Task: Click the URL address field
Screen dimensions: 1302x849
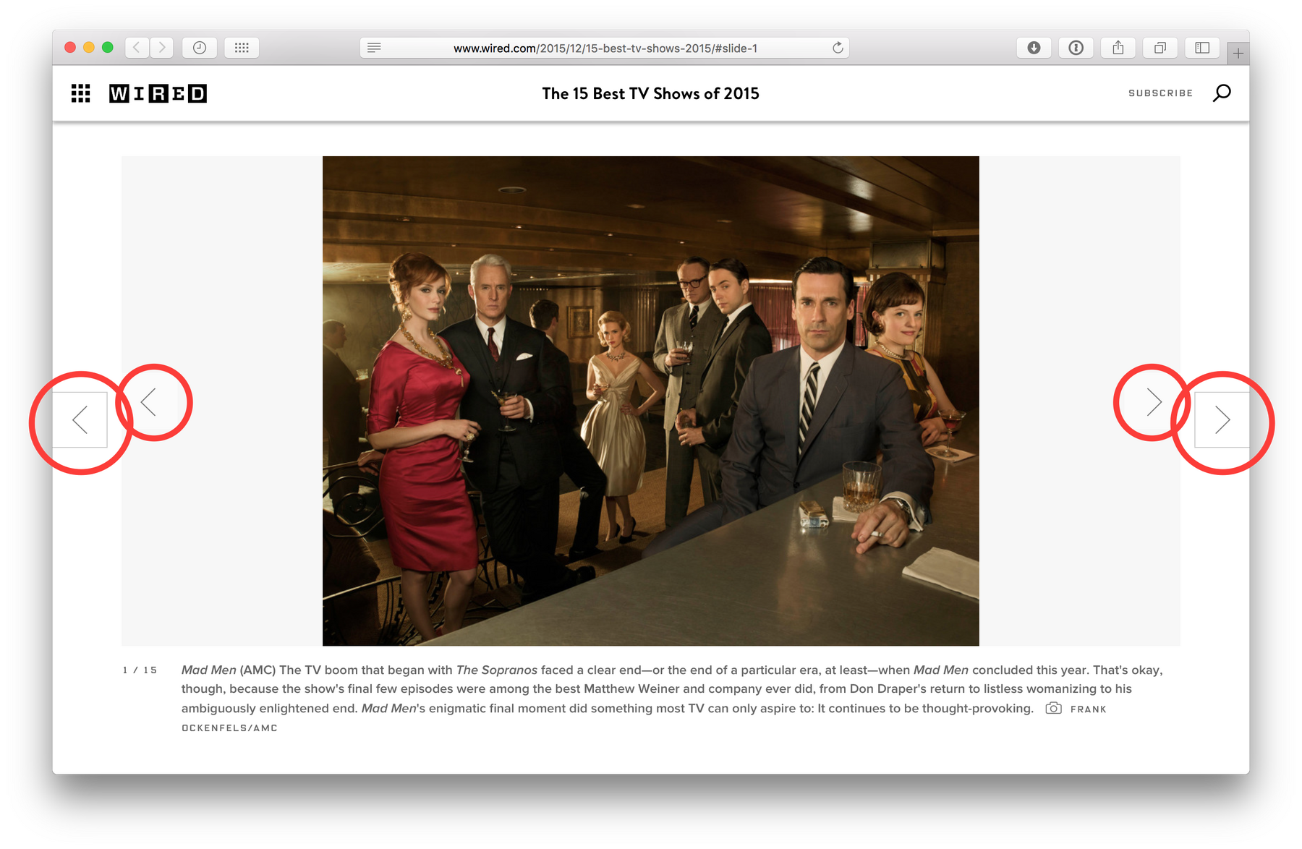Action: pyautogui.click(x=605, y=48)
